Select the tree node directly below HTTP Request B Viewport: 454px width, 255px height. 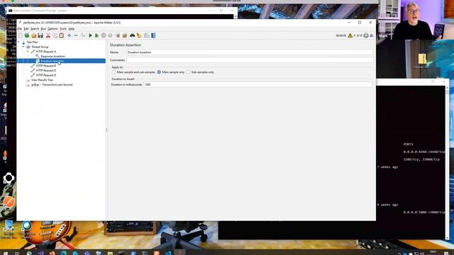[45, 71]
